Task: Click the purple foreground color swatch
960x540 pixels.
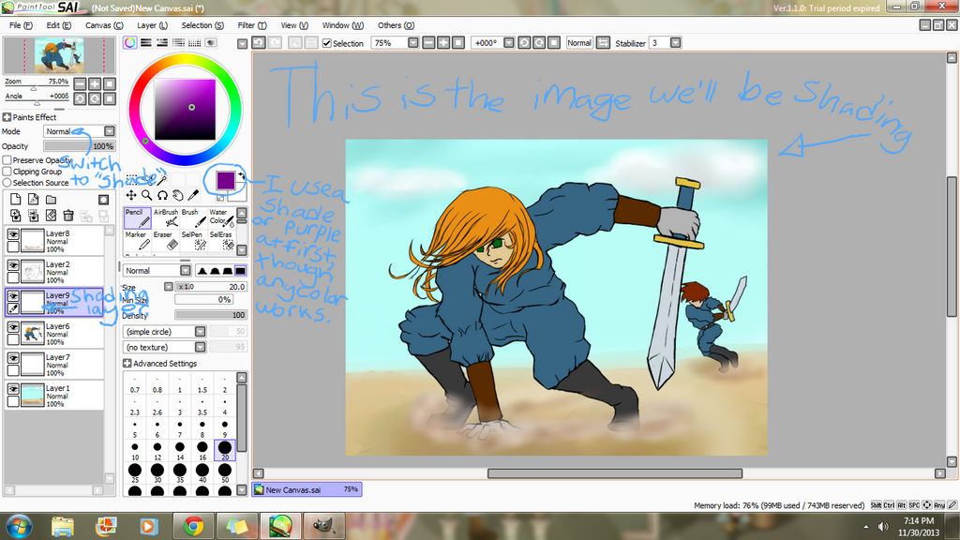Action: pyautogui.click(x=225, y=181)
